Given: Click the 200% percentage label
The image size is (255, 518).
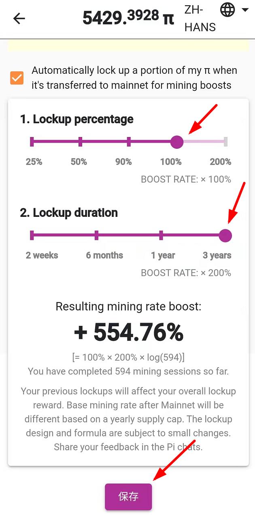Looking at the screenshot, I should [221, 162].
